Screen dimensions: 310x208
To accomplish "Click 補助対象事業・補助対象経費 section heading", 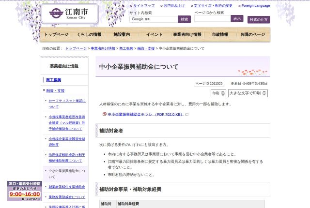I will tap(130, 189).
